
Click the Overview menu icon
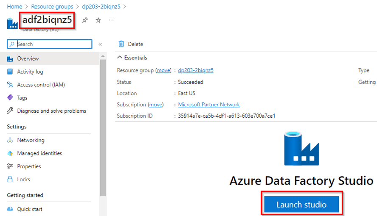click(10, 58)
